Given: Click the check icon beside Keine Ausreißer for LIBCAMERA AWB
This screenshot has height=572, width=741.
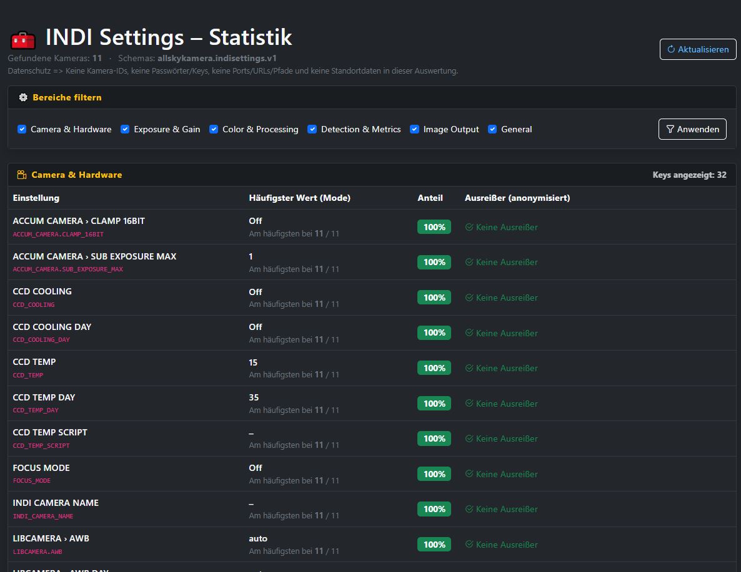Looking at the screenshot, I should (x=469, y=545).
